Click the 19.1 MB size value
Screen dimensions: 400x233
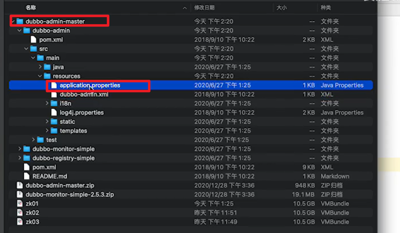point(303,194)
